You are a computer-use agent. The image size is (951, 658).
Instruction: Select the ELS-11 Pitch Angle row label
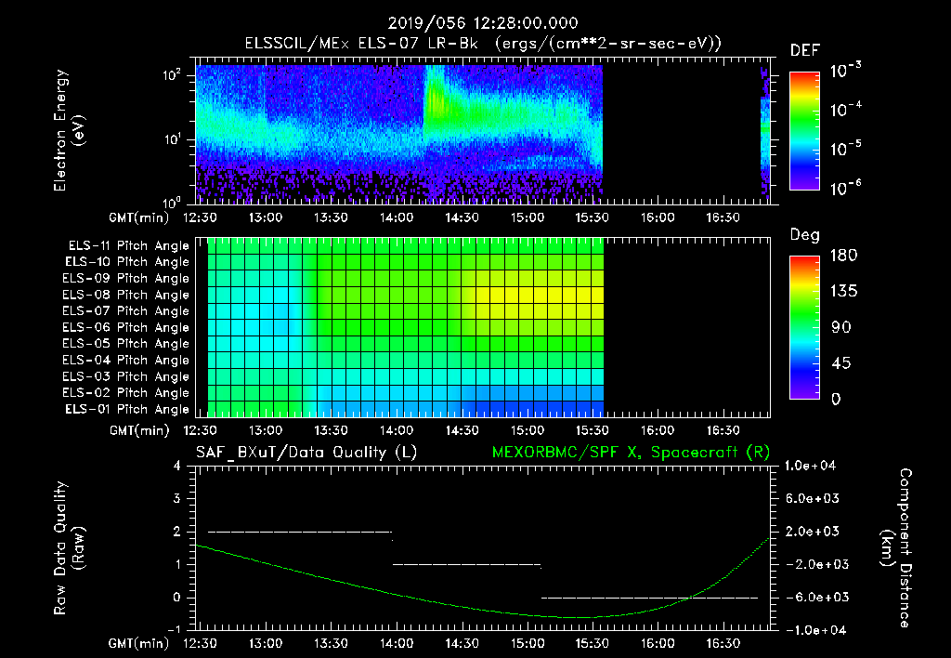coord(128,246)
